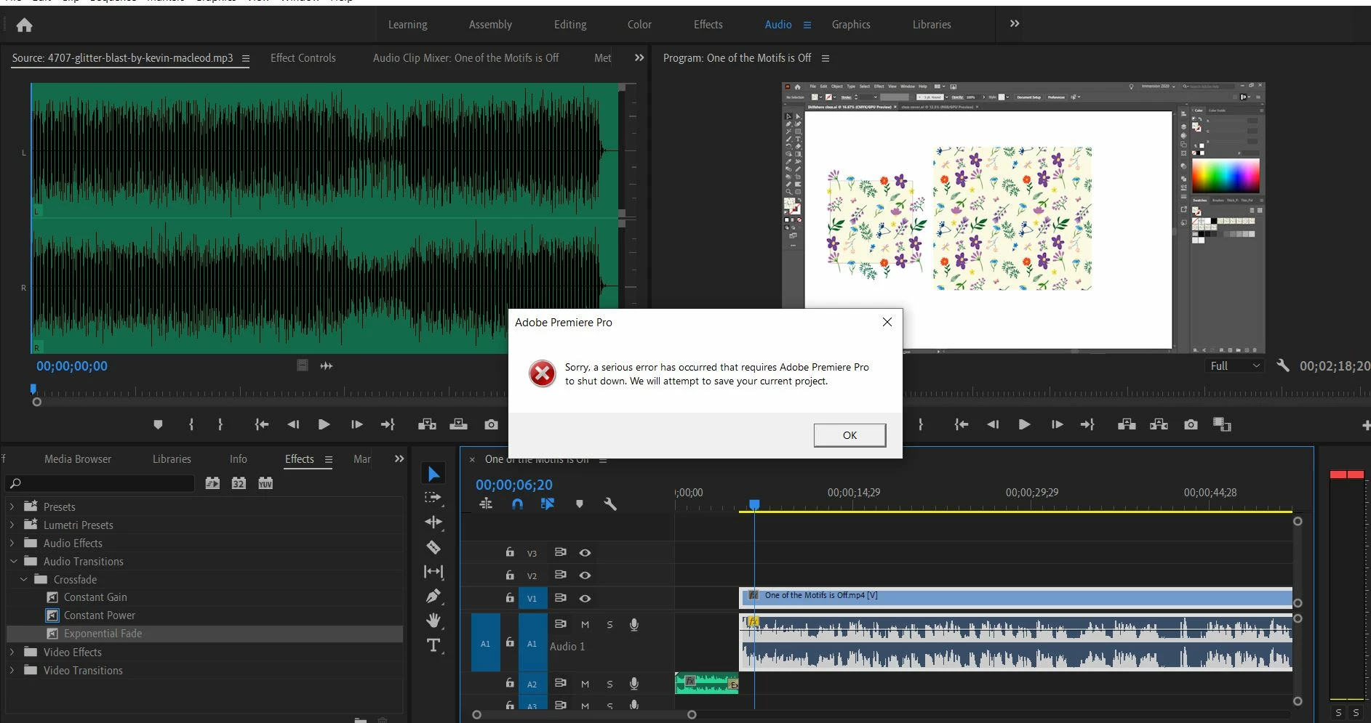Click OK in the error dialog
Screen dimensions: 1371x723
tap(850, 435)
